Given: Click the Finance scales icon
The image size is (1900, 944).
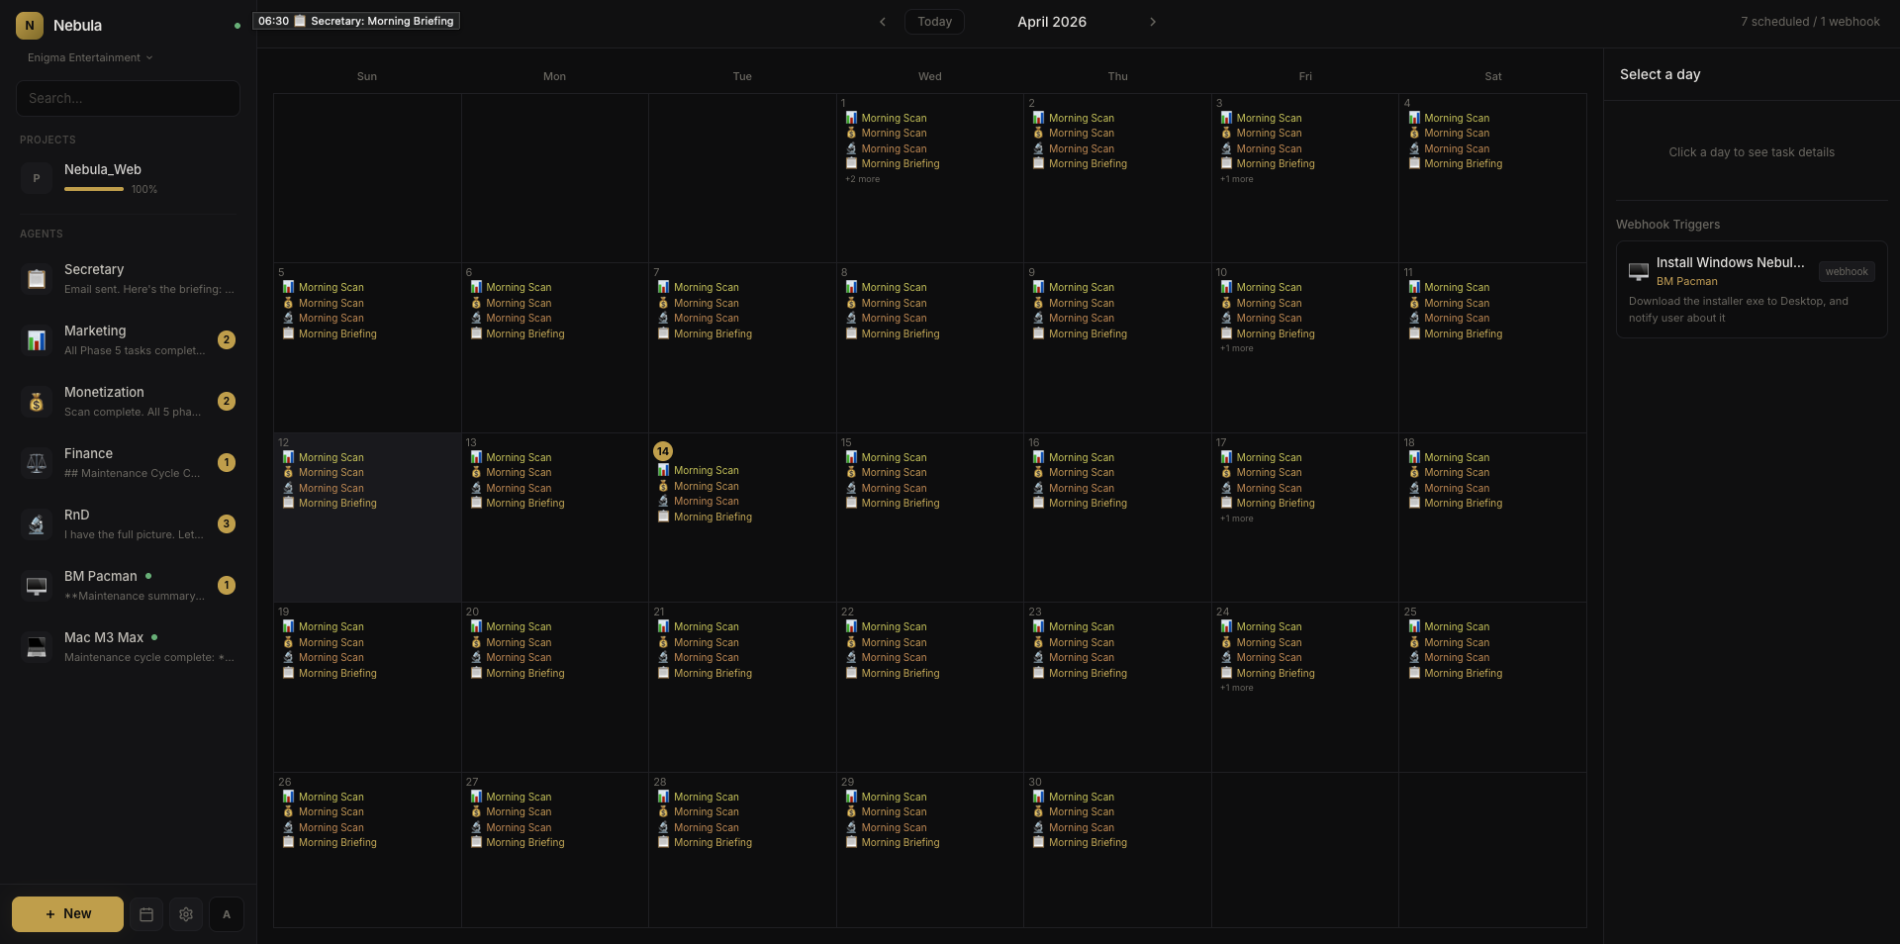Looking at the screenshot, I should (37, 463).
